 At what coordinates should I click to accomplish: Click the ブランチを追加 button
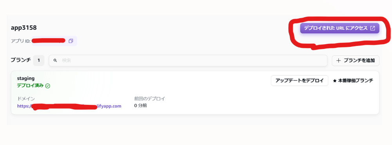point(356,61)
